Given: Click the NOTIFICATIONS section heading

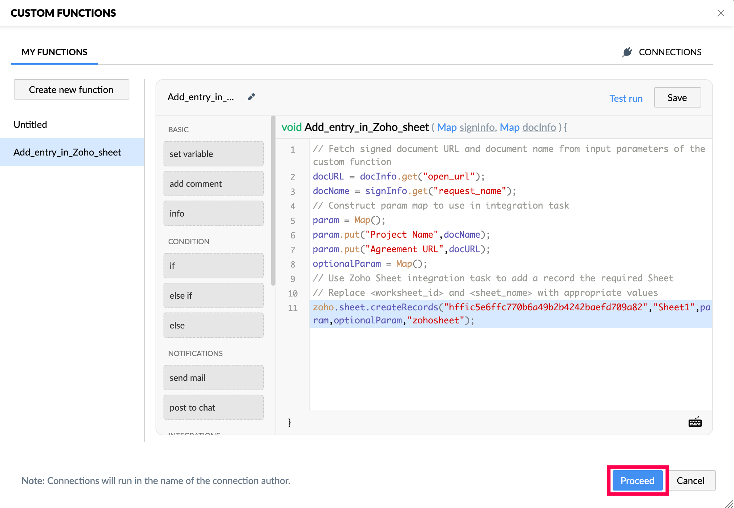Looking at the screenshot, I should click(195, 353).
